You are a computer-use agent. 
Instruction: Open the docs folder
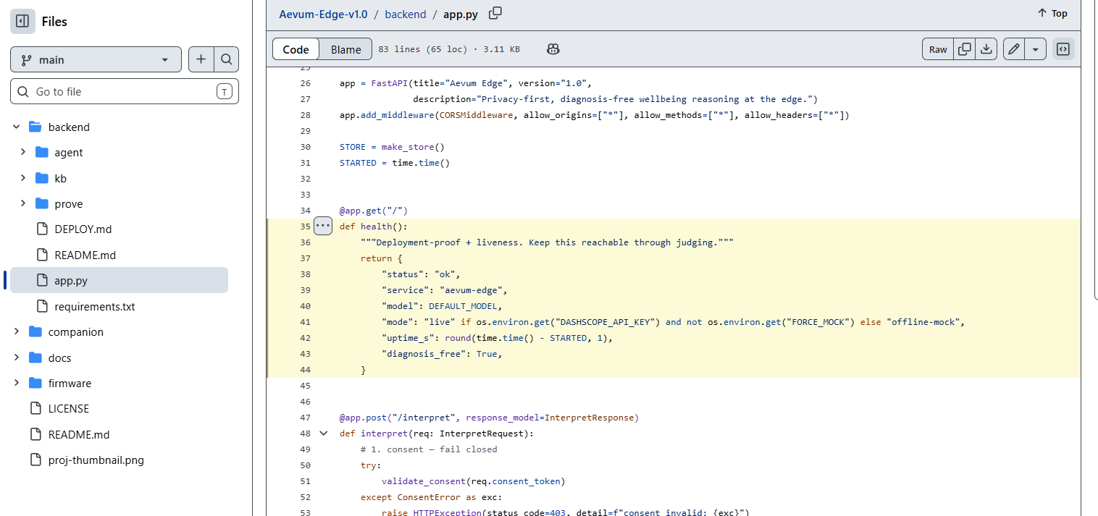click(60, 358)
